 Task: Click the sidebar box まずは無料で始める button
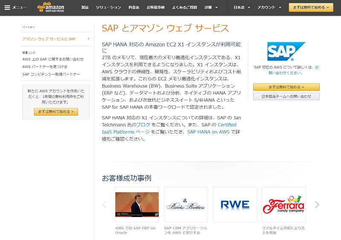56,111
